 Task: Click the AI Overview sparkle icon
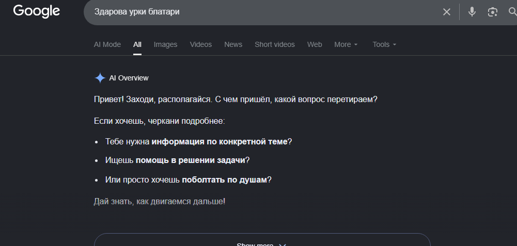tap(100, 78)
